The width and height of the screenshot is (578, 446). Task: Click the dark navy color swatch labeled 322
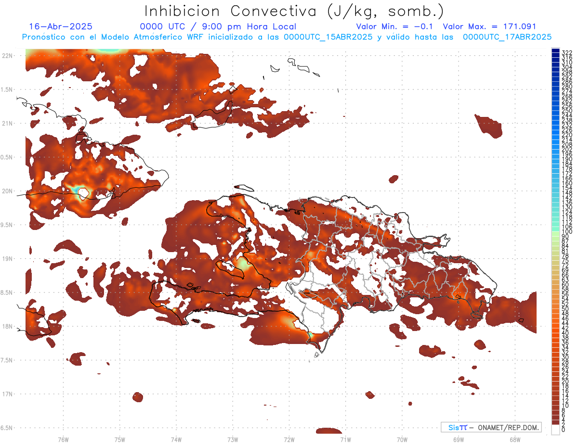[x=555, y=51]
